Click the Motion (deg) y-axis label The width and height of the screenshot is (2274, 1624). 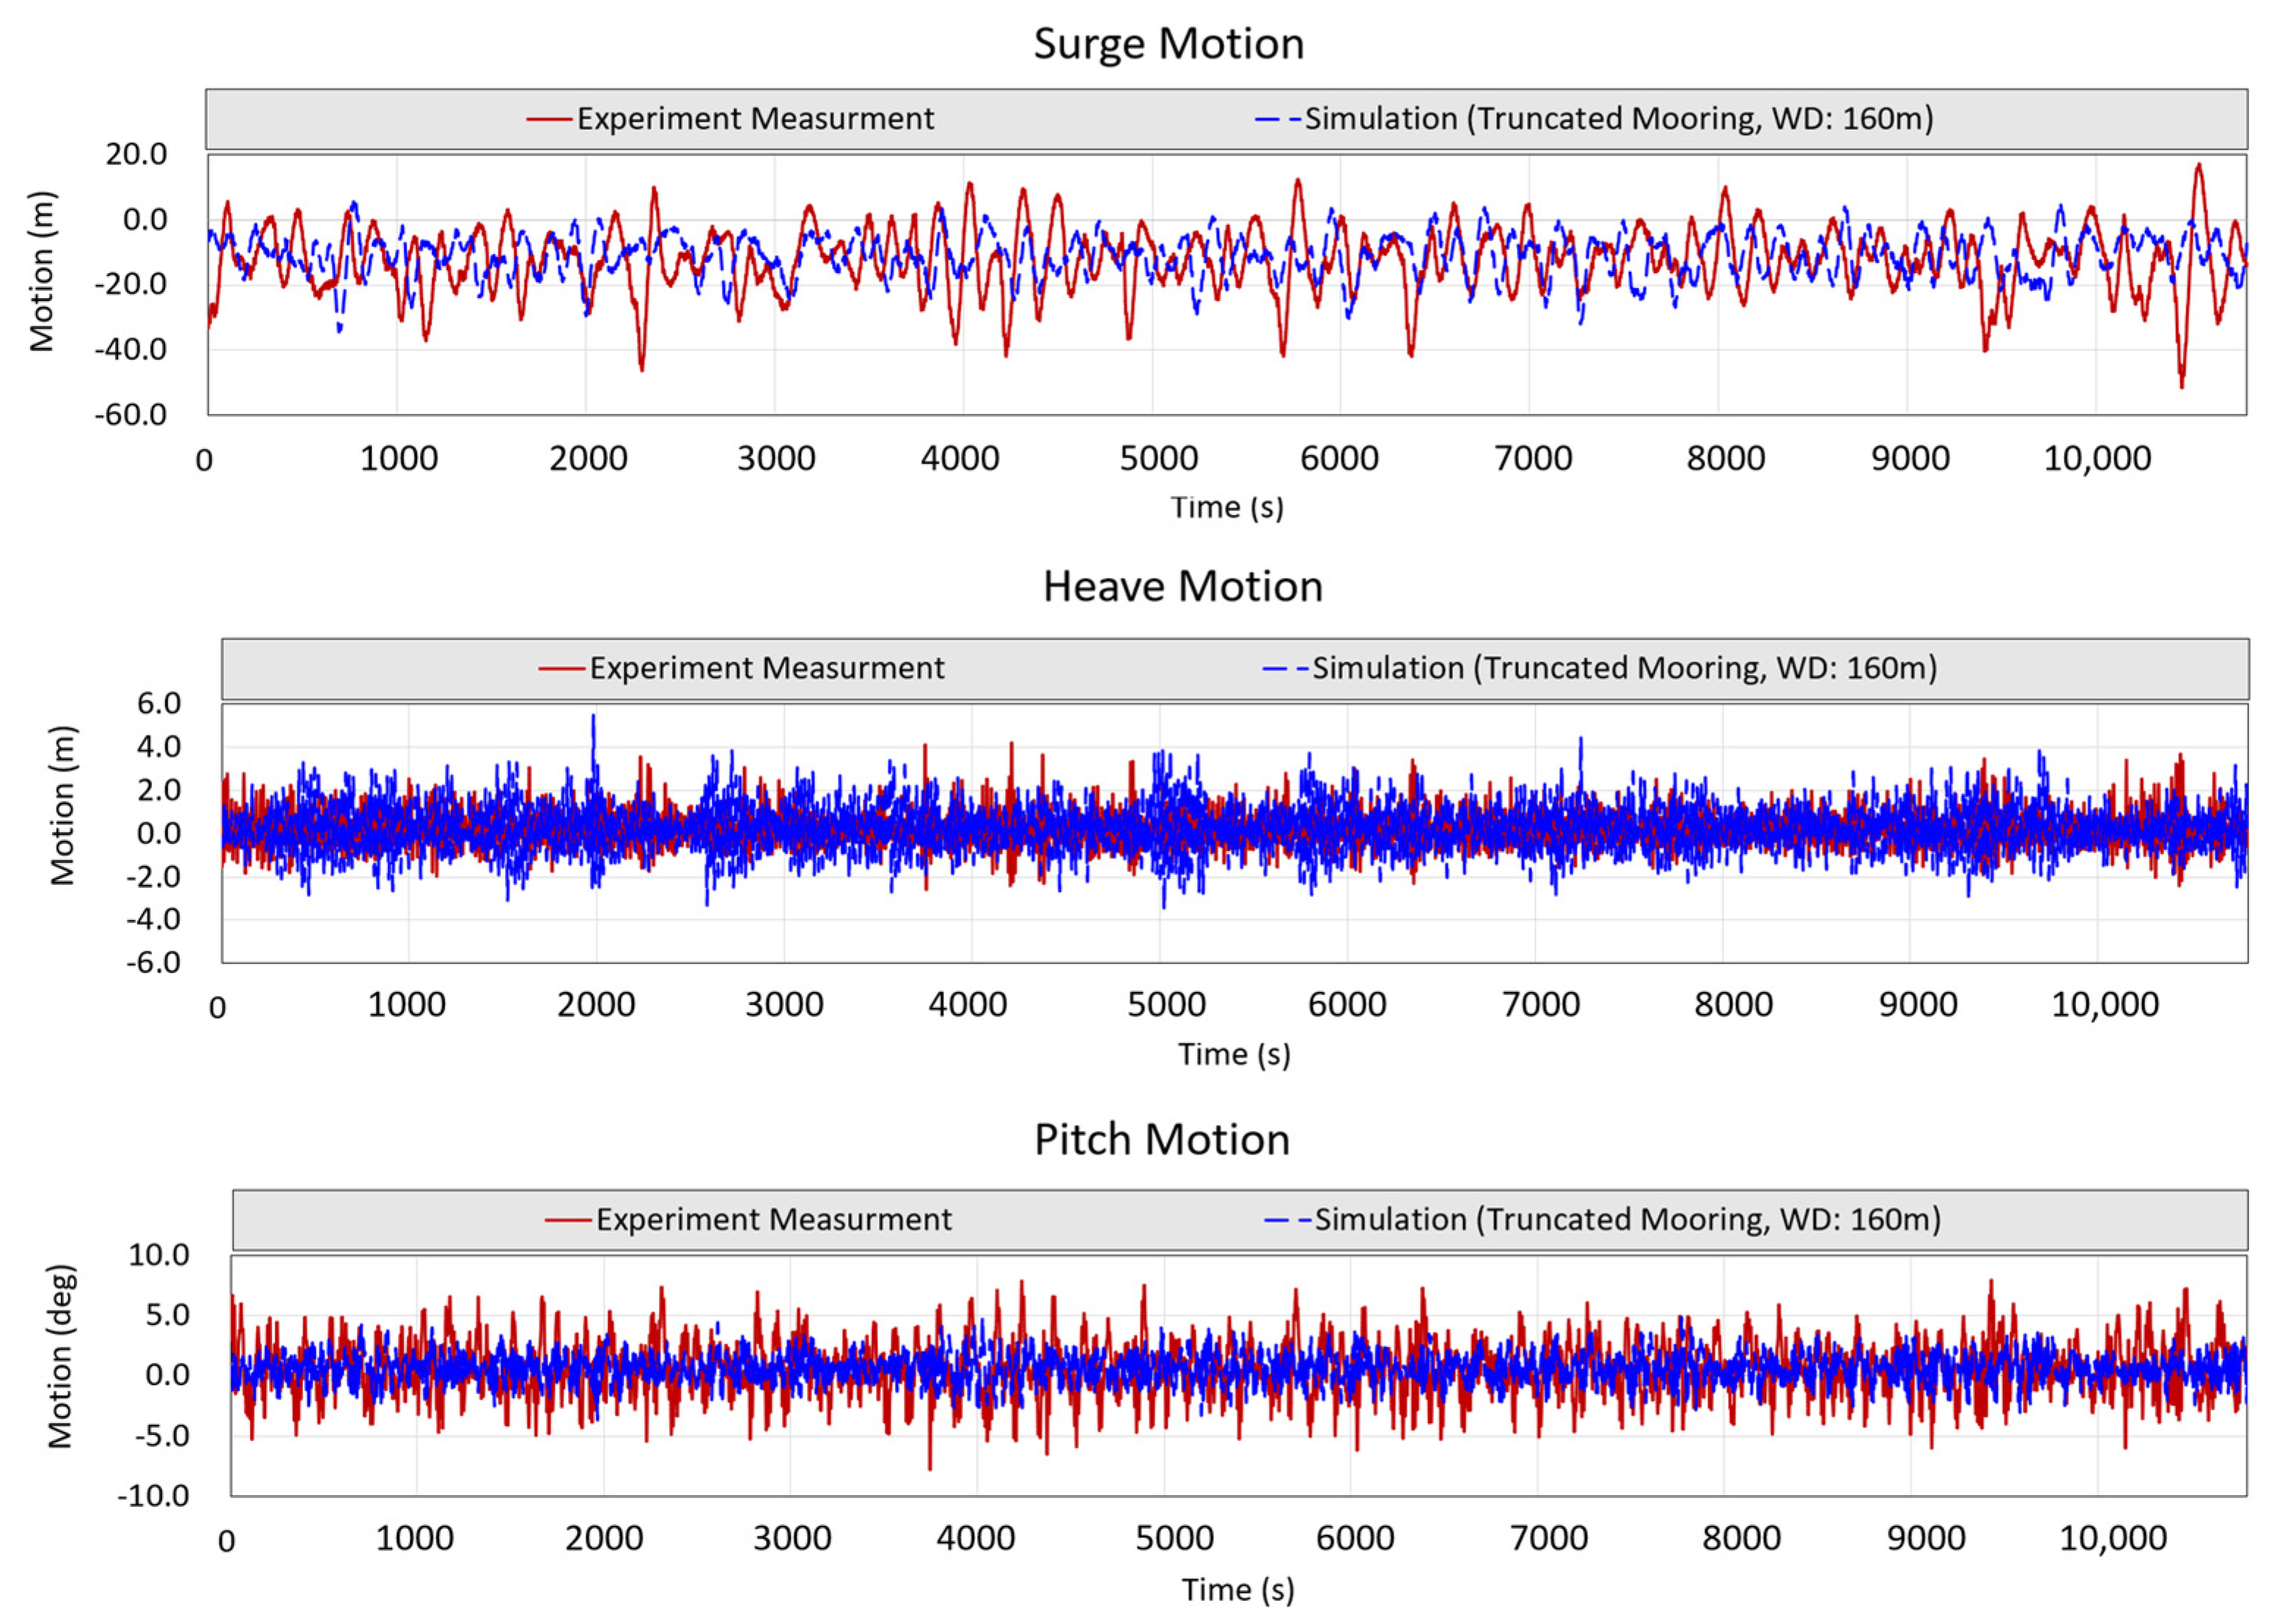61,1356
